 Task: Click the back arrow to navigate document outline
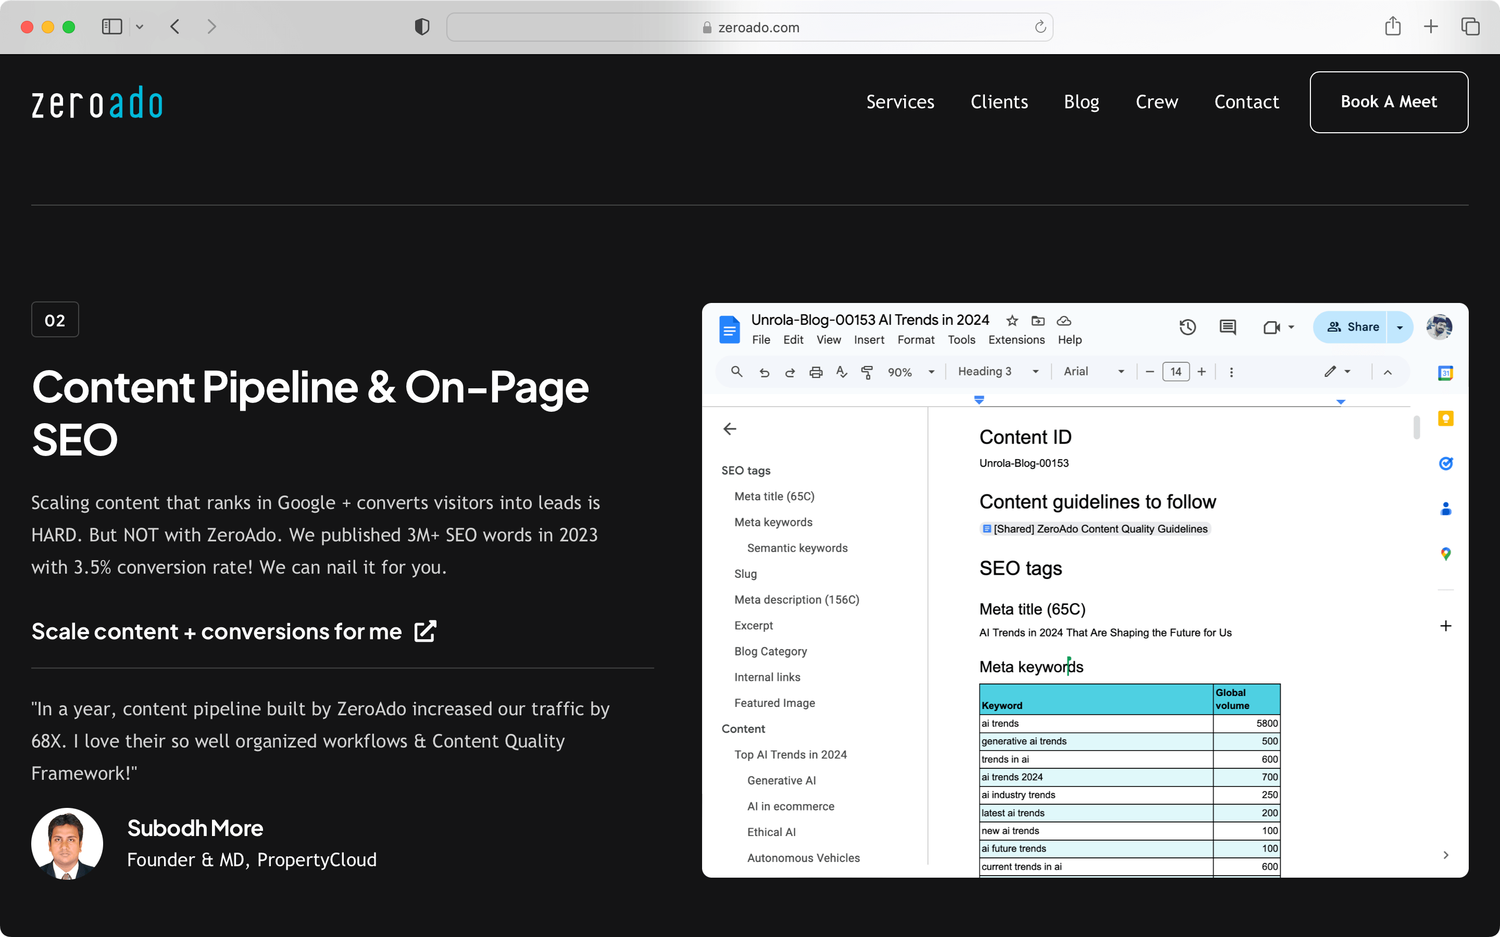730,428
